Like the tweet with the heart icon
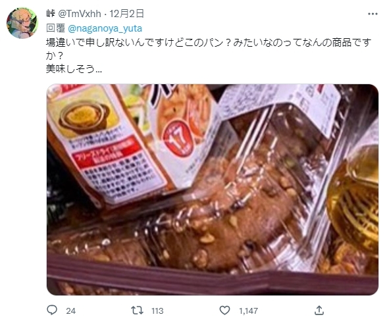 point(224,310)
